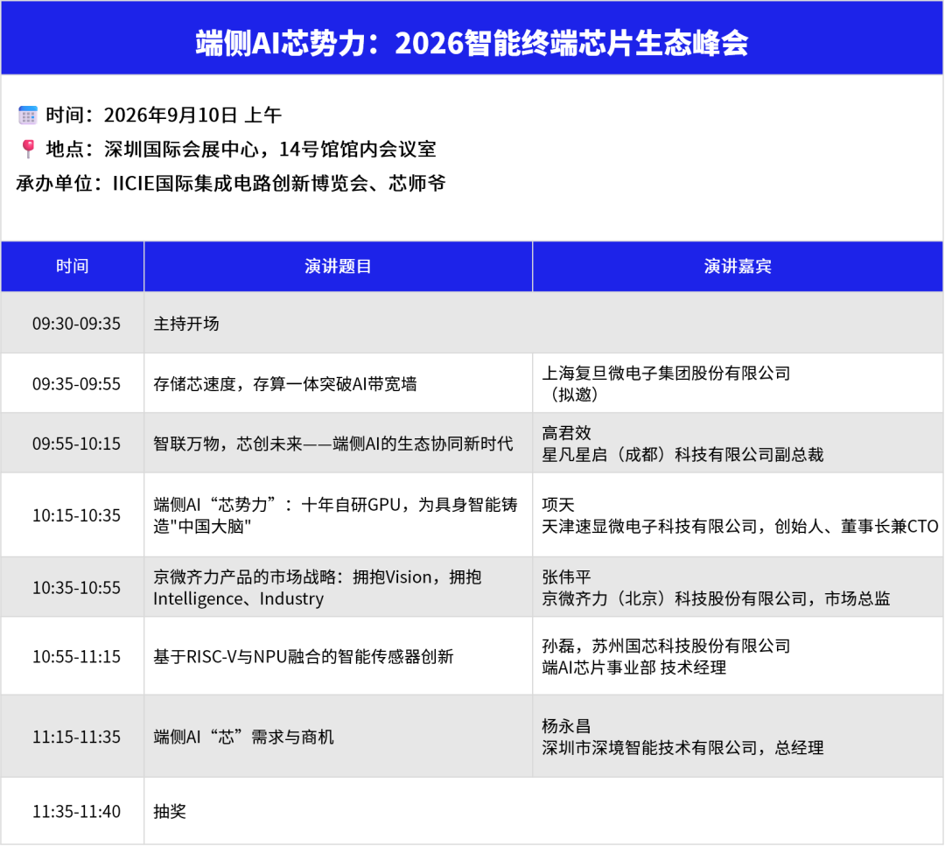Image resolution: width=945 pixels, height=846 pixels.
Task: Click the speaker 孙磊，苏州国芯科技股份有限公司
Action: click(x=666, y=646)
